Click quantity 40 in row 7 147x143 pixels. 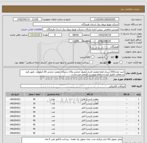pos(34,125)
